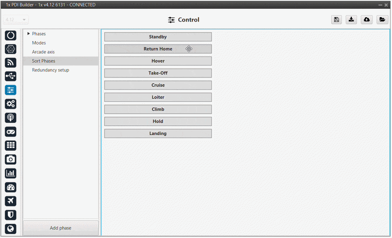Click the download-to-tray import icon

tap(351, 20)
